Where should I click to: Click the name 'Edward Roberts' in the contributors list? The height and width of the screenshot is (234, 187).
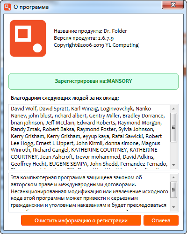pos(96,123)
